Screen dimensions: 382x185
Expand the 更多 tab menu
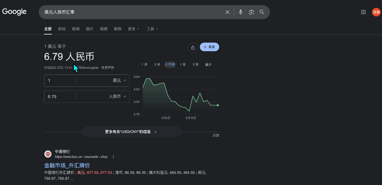134,29
